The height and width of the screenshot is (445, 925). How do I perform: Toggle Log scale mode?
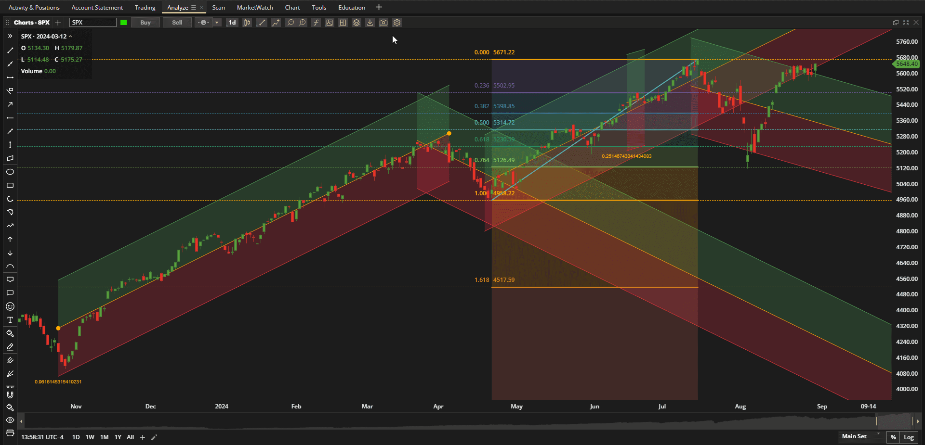click(909, 437)
